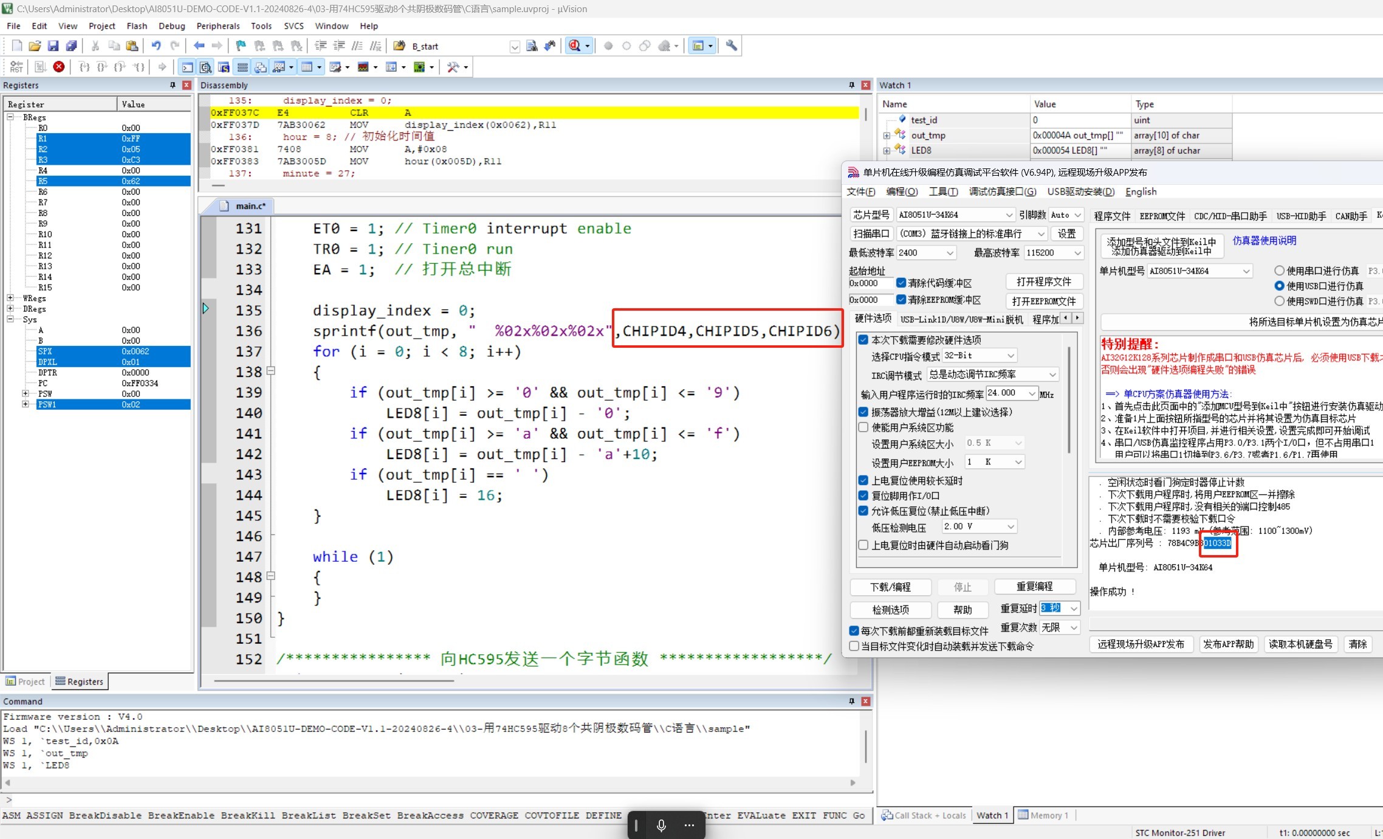1383x839 pixels.
Task: Click the 重复编程 button
Action: coord(1034,587)
